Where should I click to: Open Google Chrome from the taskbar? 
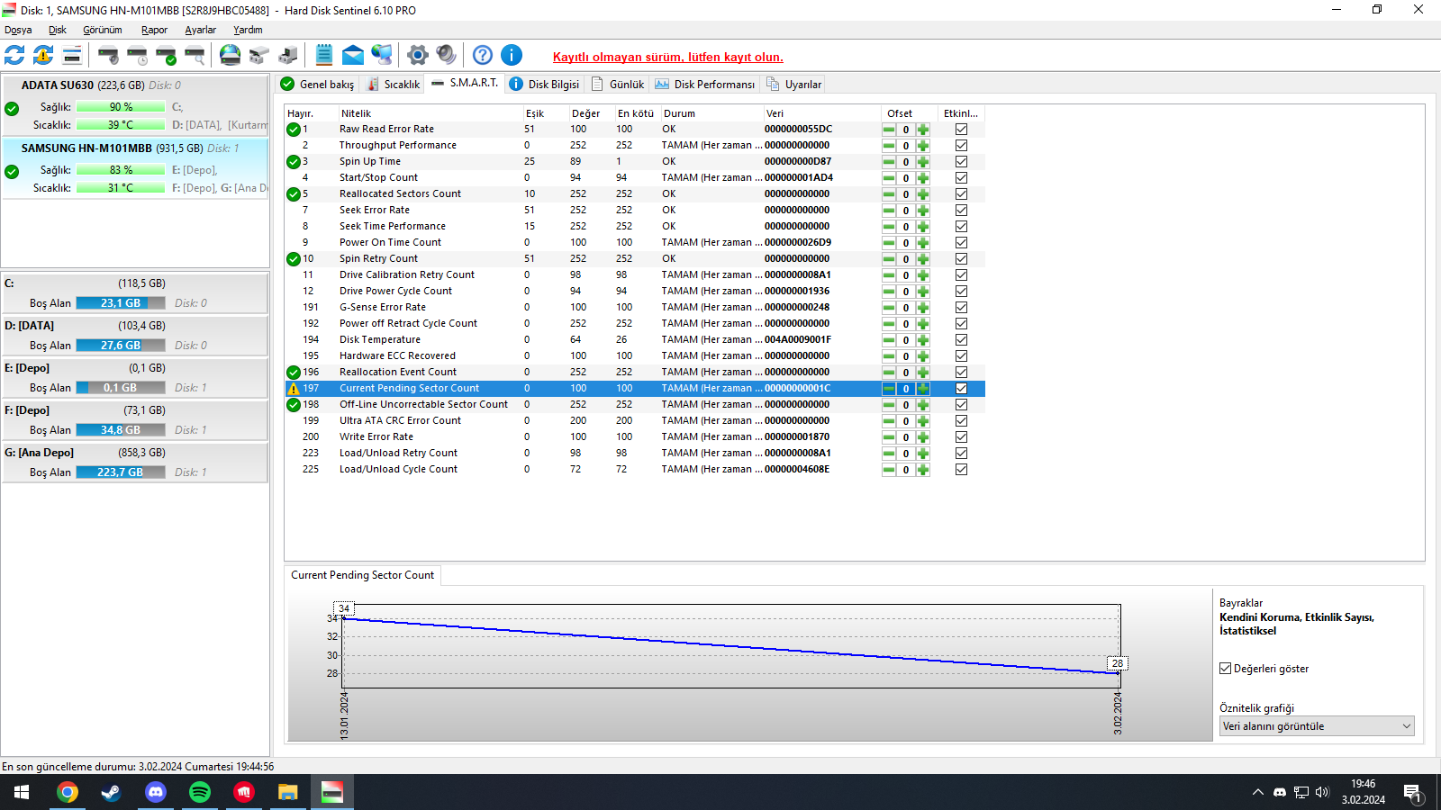coord(68,792)
